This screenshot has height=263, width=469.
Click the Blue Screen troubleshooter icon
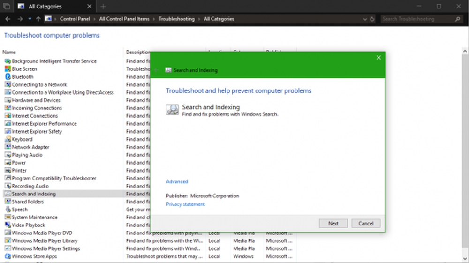8,69
